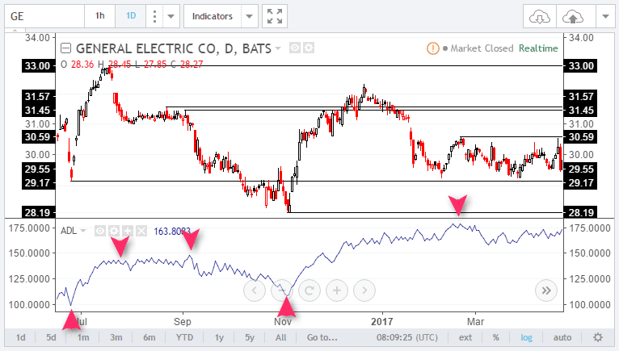The height and width of the screenshot is (351, 619).
Task: Toggle percent scale mode
Action: point(496,337)
